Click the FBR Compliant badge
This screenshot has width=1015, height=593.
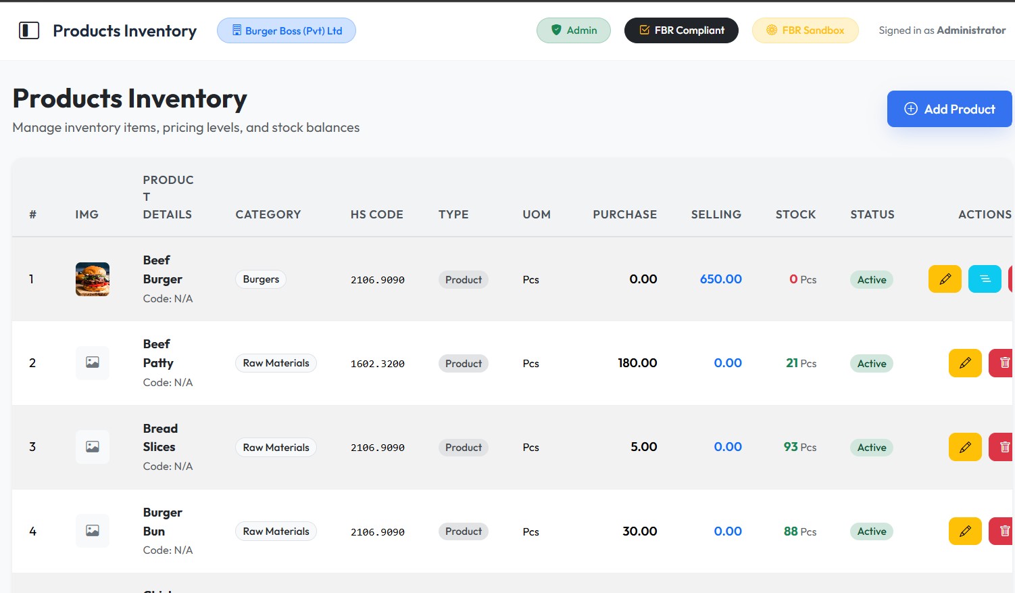click(x=681, y=30)
